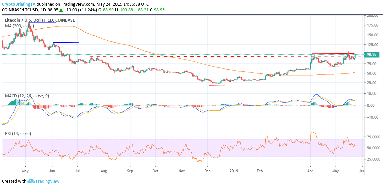Screen dimensions: 385x187
Task: Select the 98.95 current price label
Action: coord(371,55)
